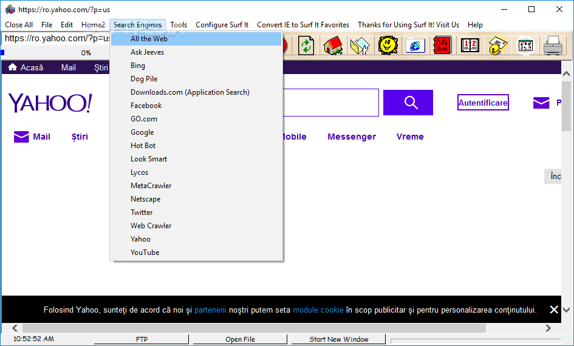This screenshot has width=574, height=346.
Task: Close the cookie notice with X
Action: tap(554, 310)
